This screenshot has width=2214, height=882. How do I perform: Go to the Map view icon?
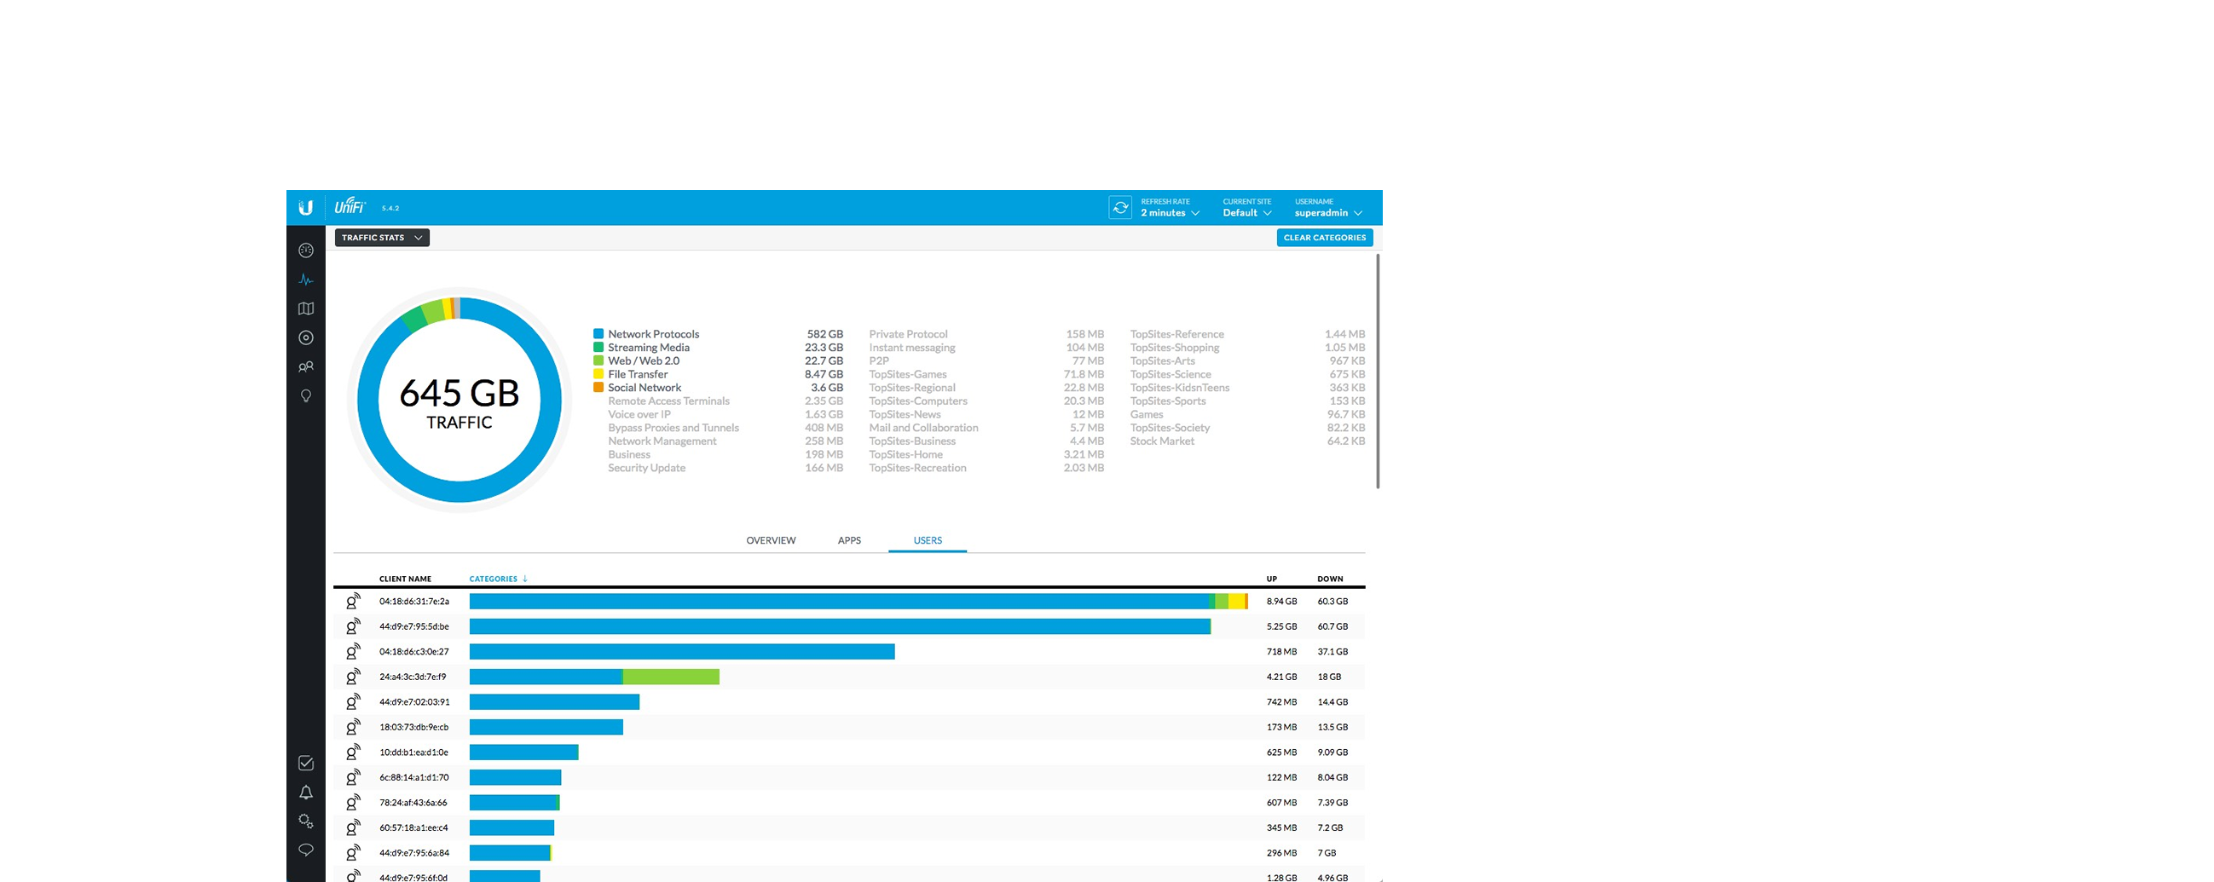click(x=305, y=309)
